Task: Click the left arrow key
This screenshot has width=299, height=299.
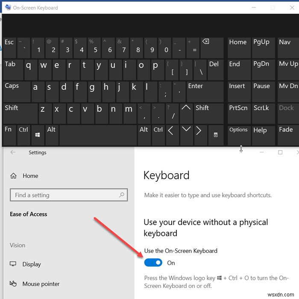Action: [172, 135]
